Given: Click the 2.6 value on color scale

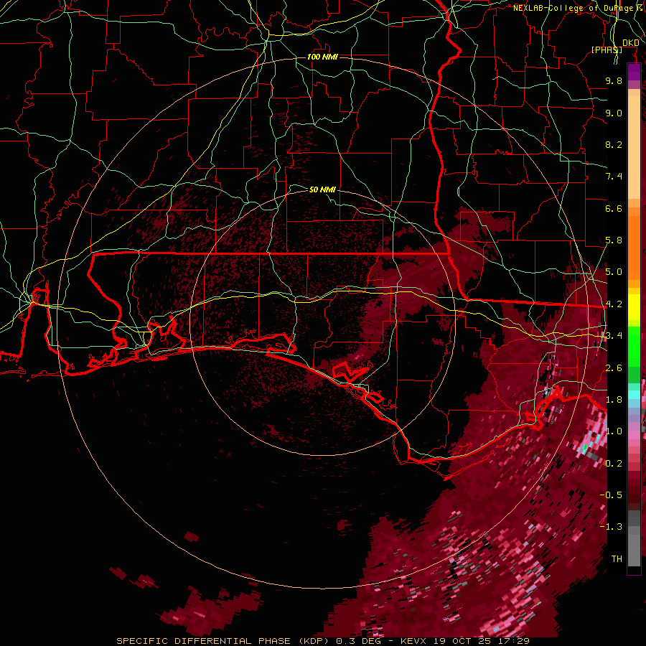Looking at the screenshot, I should [x=614, y=368].
